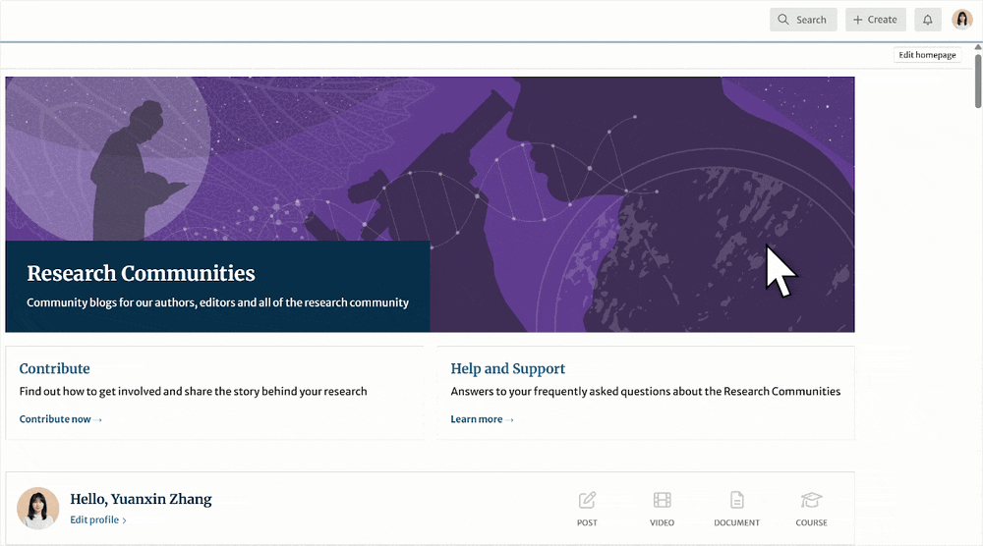Image resolution: width=983 pixels, height=546 pixels.
Task: Click the Hello, Yuanxin Zhang name
Action: 141,499
